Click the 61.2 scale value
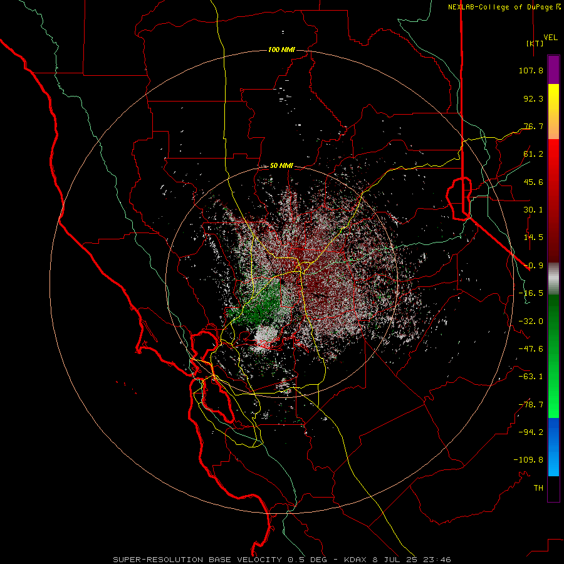 pyautogui.click(x=533, y=154)
